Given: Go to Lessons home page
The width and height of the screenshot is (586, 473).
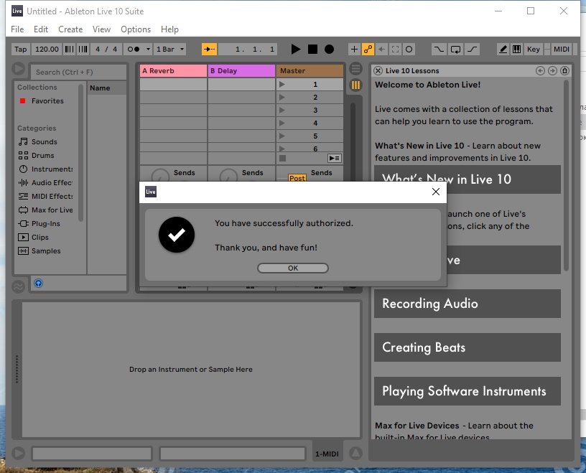Looking at the screenshot, I should pos(564,70).
